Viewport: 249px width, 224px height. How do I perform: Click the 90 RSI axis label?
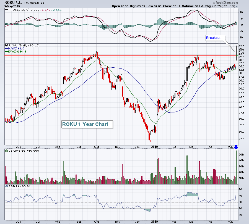tap(240, 189)
